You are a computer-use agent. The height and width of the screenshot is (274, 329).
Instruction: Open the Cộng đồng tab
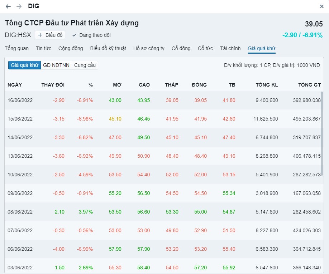click(71, 48)
